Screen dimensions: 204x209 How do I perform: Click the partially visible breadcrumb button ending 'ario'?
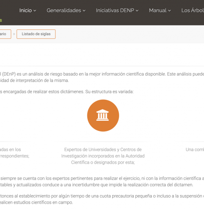5,34
